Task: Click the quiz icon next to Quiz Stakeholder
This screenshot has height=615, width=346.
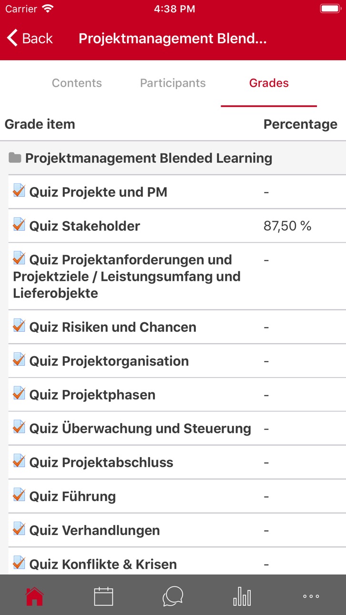Action: [x=19, y=224]
